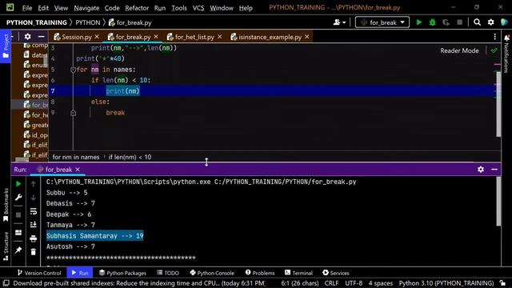Collapse the for loop fold marker on line 5
The height and width of the screenshot is (288, 512).
tap(73, 70)
